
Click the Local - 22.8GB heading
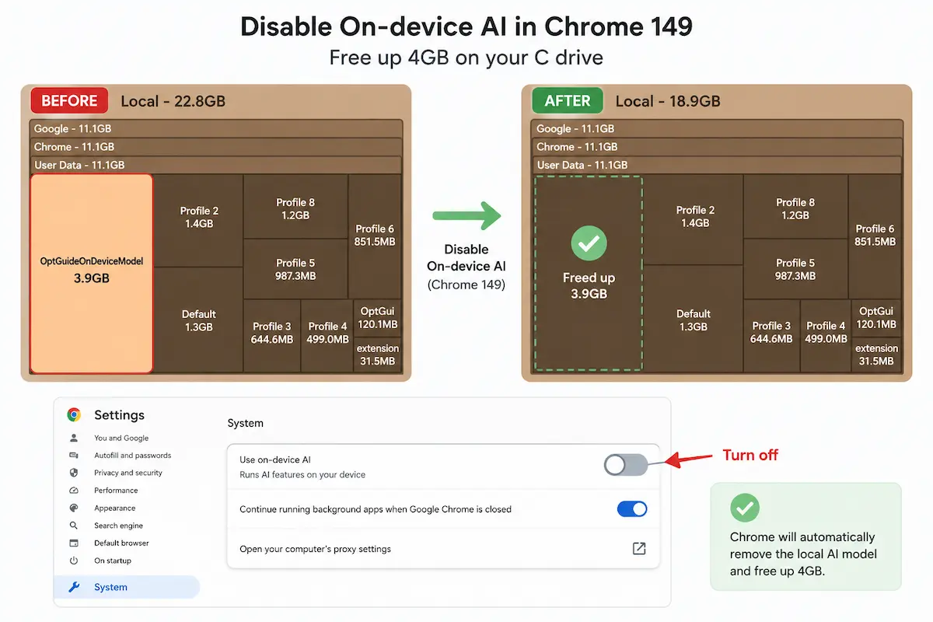click(x=173, y=101)
